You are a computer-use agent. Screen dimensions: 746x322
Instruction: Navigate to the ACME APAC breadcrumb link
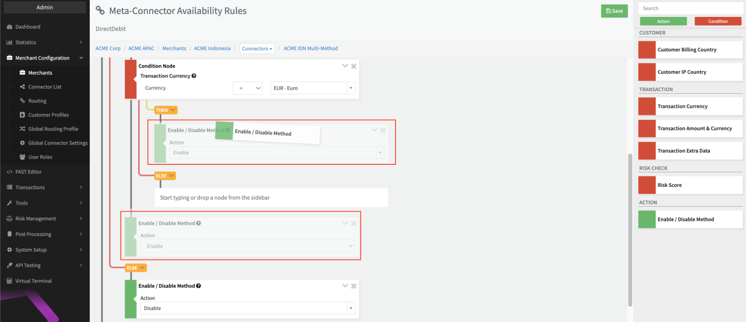(141, 48)
